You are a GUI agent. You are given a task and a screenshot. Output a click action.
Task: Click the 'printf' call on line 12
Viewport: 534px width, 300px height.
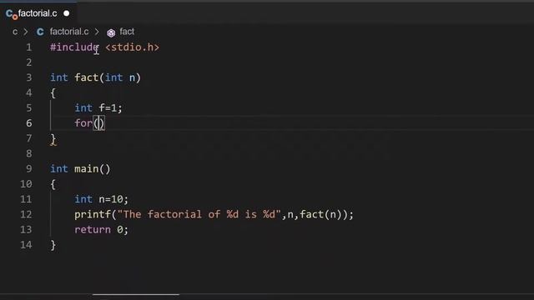click(x=93, y=214)
